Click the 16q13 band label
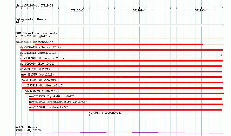231x136 pixels. pyautogui.click(x=19, y=22)
